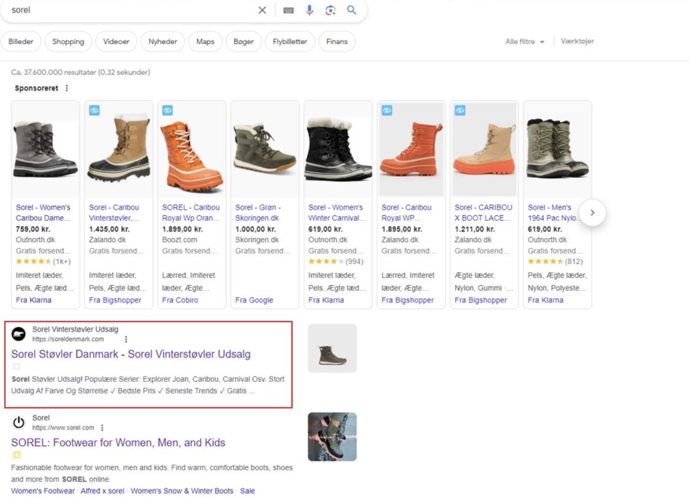Toggle eye badge on Boozt Caribou Royal card
Viewport: 689px width, 498px height.
167,110
